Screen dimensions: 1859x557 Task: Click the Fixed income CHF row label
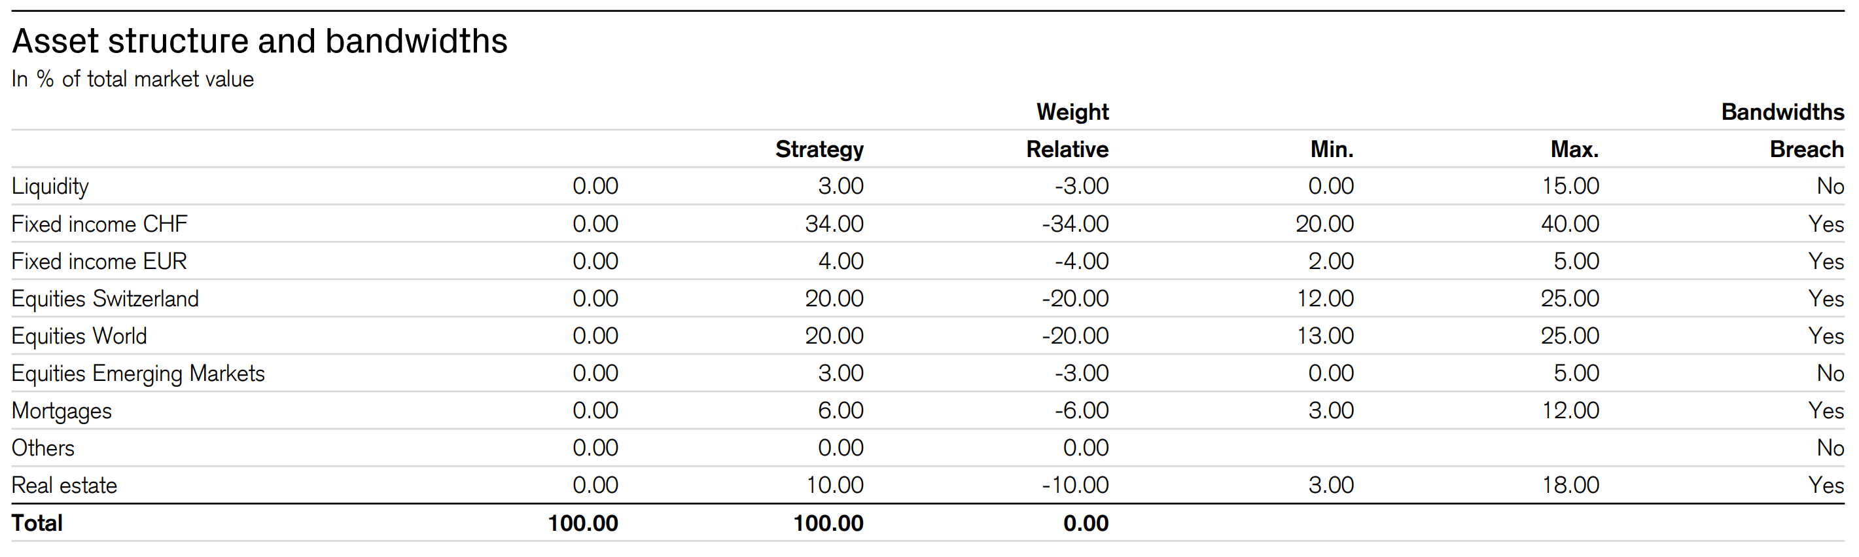point(99,224)
